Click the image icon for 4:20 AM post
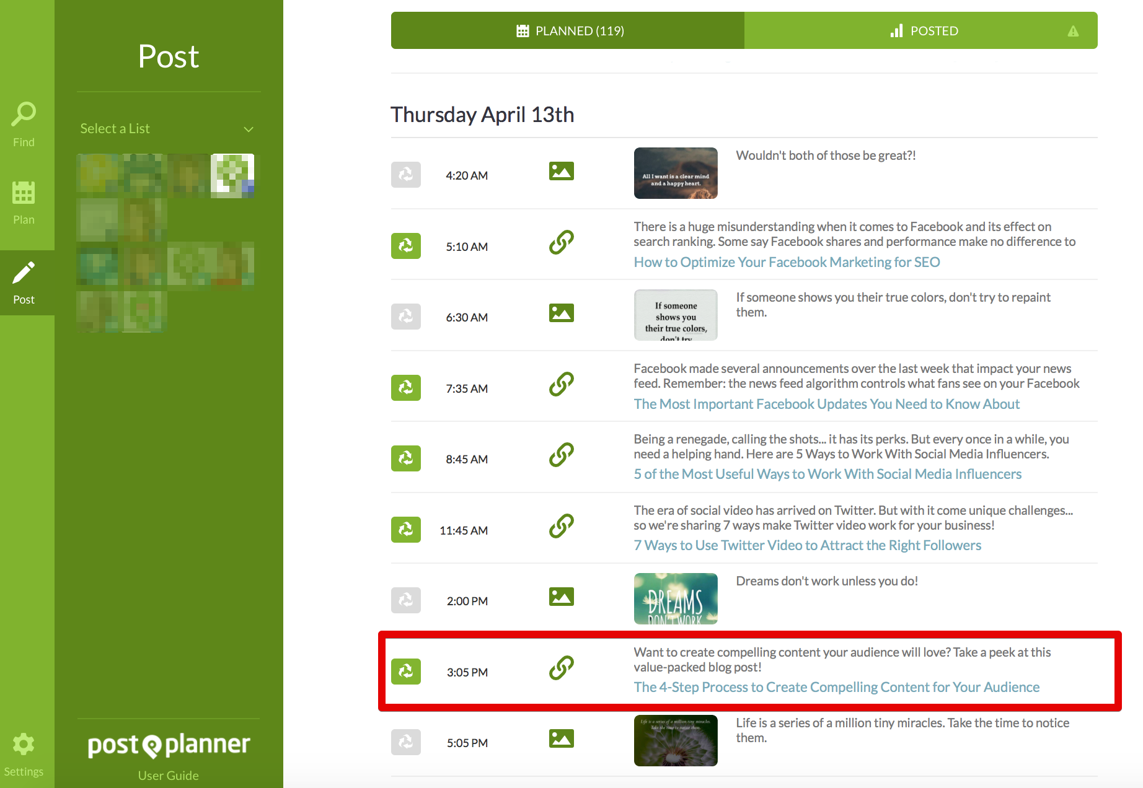This screenshot has height=788, width=1143. click(x=561, y=171)
